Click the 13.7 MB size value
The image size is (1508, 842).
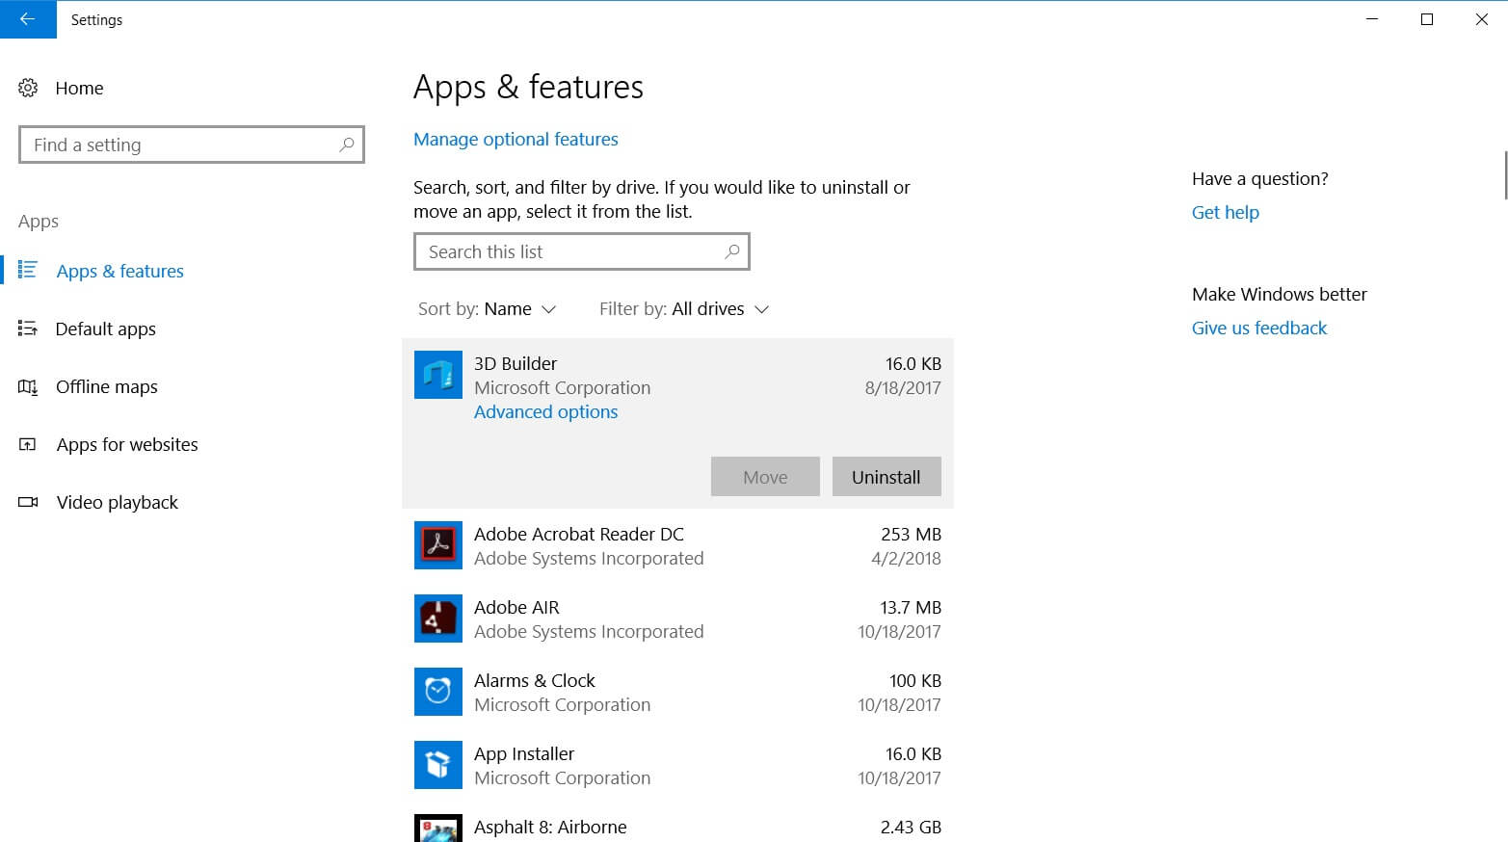pos(910,607)
